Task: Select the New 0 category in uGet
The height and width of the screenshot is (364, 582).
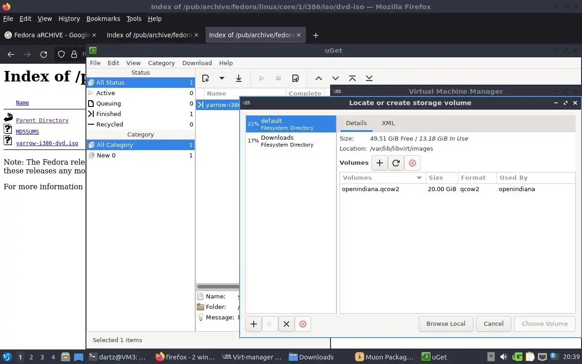Action: point(141,155)
